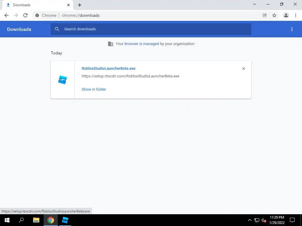
Task: Click the Today date label
Action: coord(56,53)
